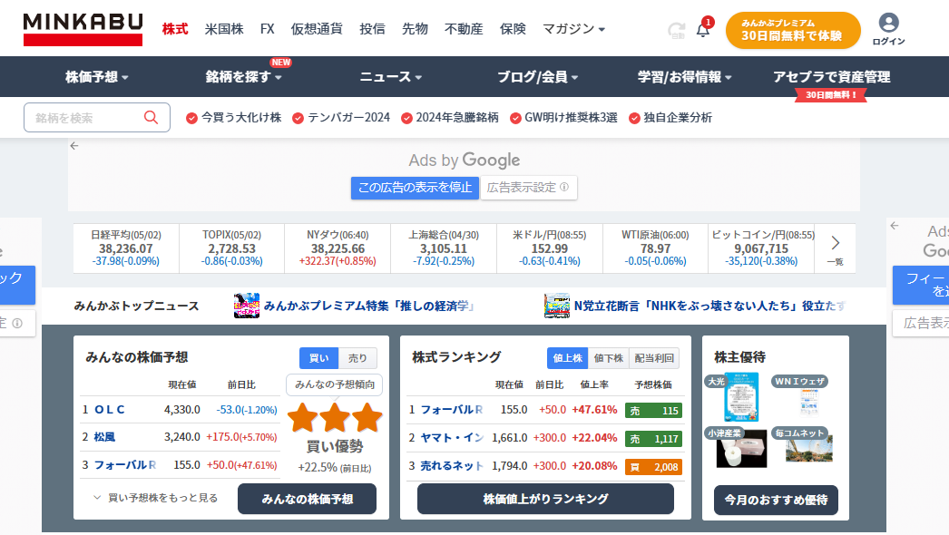Open the ビットコイン/円 tile
The width and height of the screenshot is (949, 535).
point(761,248)
